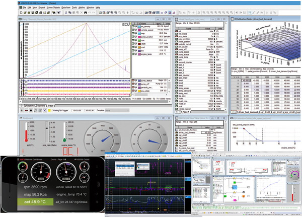Screen dimensions: 302x219
Task: Click the left tab-scroll arrow beside Realtime tab
Action: click(20, 106)
